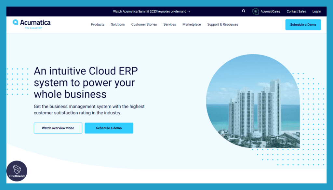
Task: Open the Marketplace menu
Action: 192,24
